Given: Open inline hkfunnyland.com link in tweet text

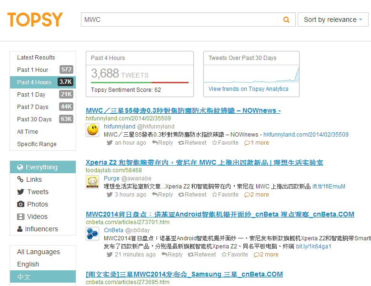Looking at the screenshot, I should pyautogui.click(x=306, y=135).
